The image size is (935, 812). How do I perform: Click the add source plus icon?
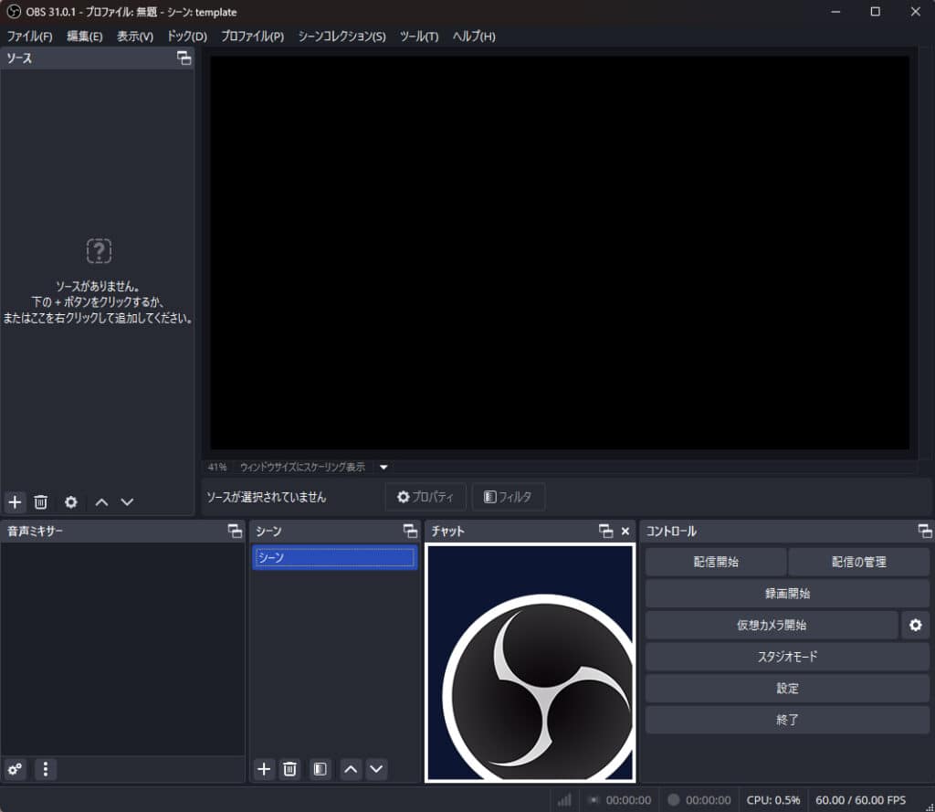coord(15,501)
